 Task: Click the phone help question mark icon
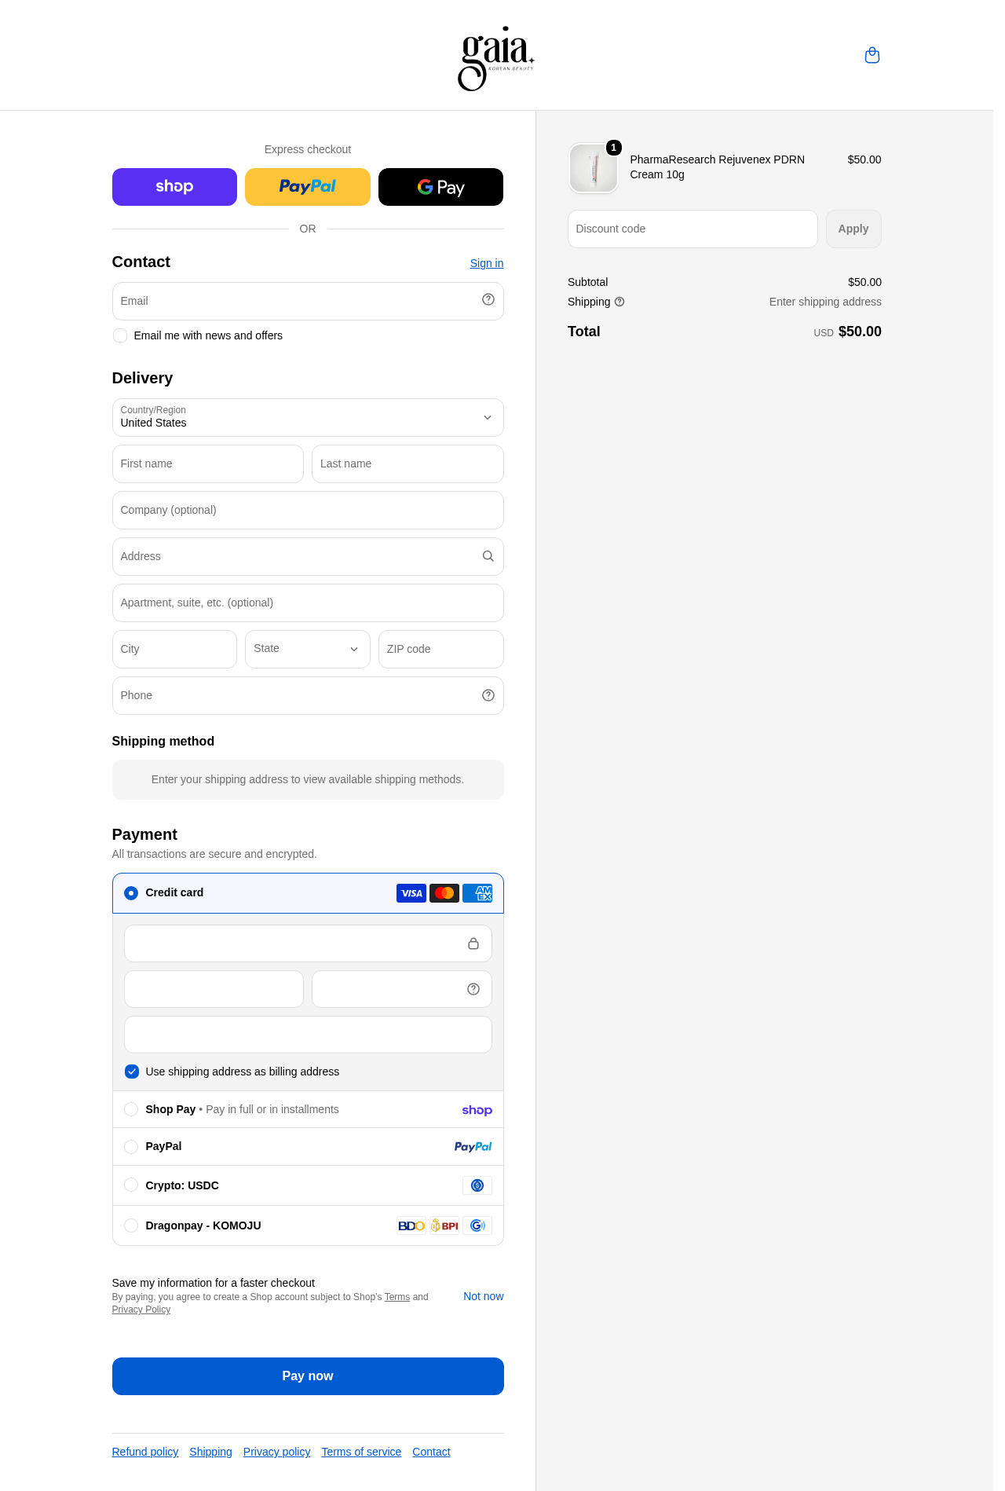pos(488,695)
